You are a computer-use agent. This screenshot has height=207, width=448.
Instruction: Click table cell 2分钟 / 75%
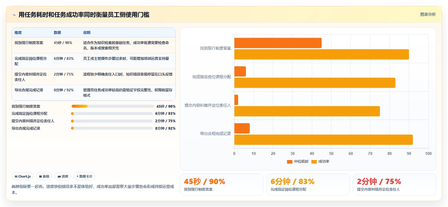[64, 74]
